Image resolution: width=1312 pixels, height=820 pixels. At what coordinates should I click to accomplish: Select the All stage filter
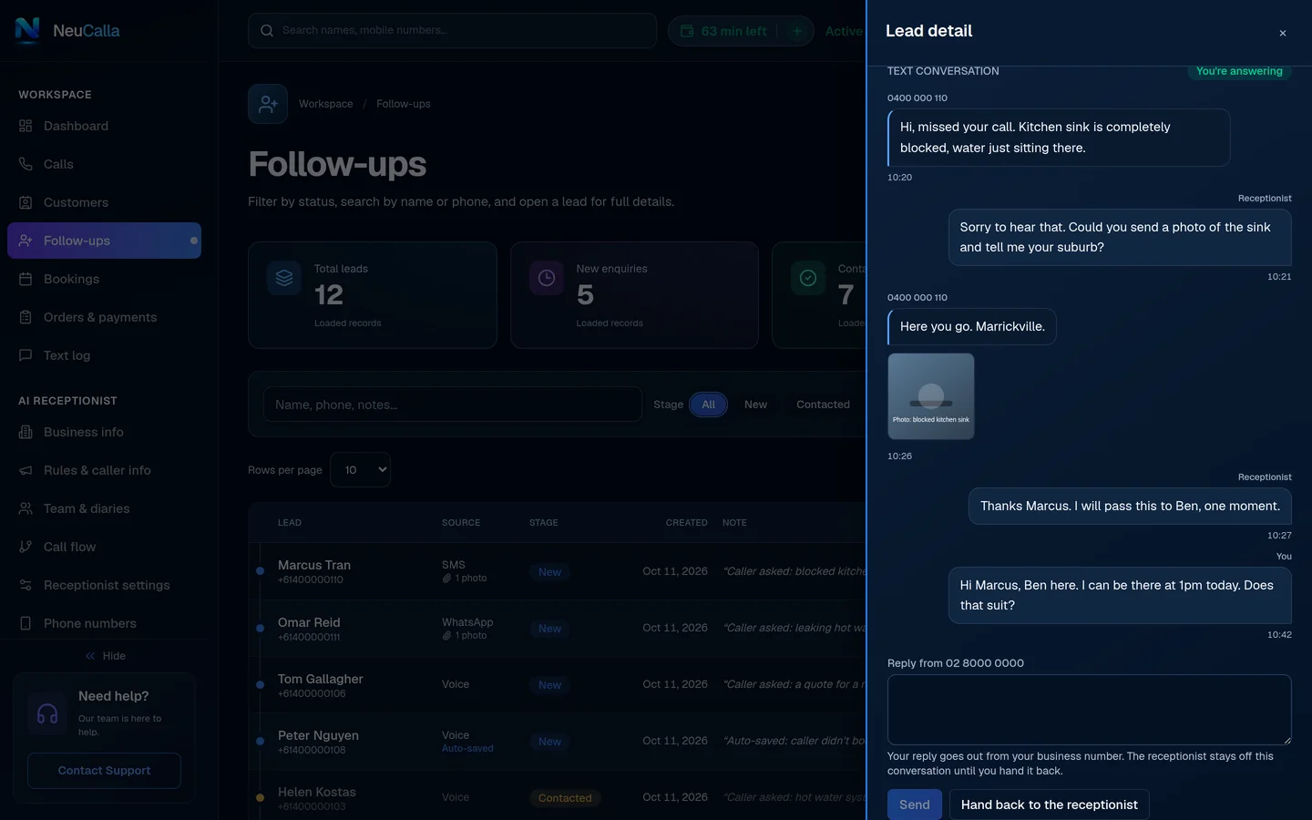click(x=708, y=405)
